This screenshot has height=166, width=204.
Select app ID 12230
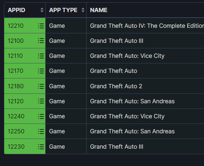click(x=16, y=147)
